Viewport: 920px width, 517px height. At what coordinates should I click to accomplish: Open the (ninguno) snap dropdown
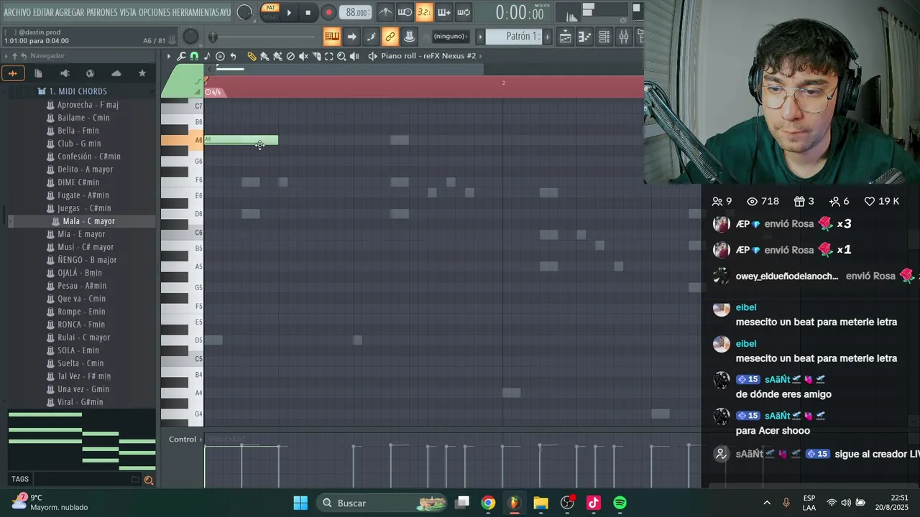pos(450,37)
